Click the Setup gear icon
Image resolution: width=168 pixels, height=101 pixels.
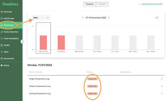click(x=2, y=65)
